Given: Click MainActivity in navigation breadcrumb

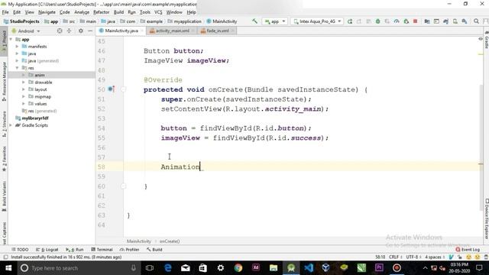Looking at the screenshot, I should [222, 21].
